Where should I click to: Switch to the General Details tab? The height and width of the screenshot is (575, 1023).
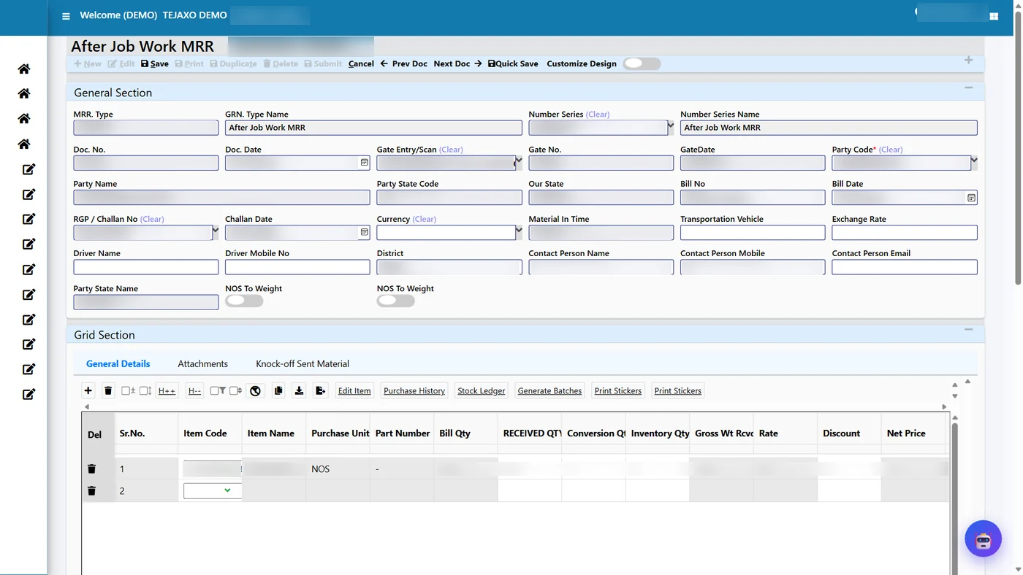coord(118,363)
